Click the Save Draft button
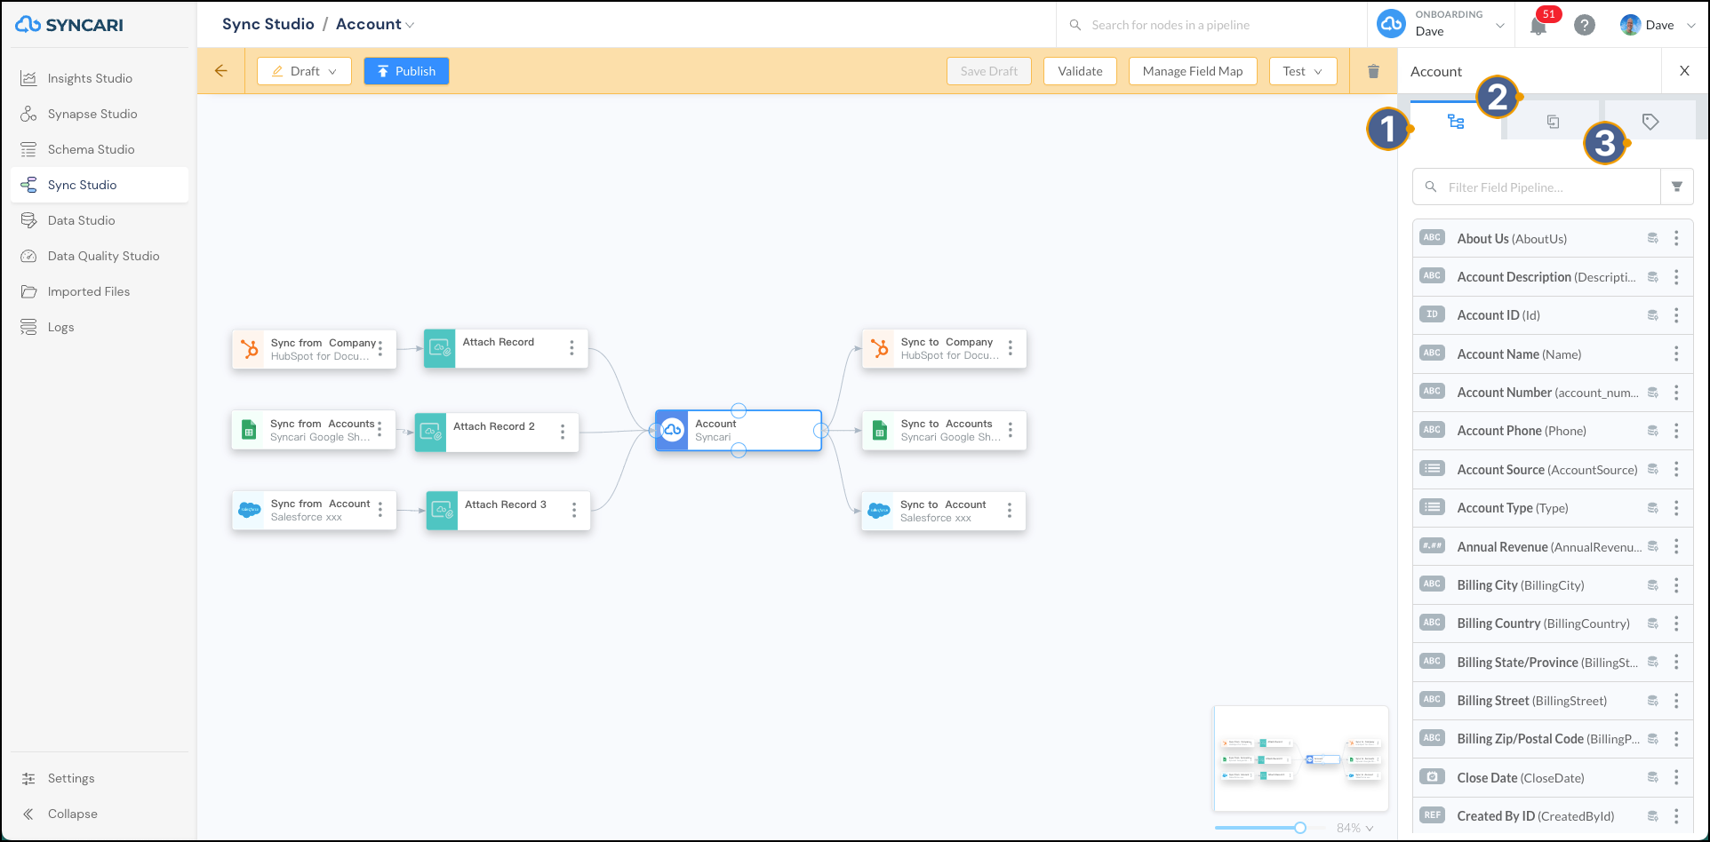 pos(989,71)
